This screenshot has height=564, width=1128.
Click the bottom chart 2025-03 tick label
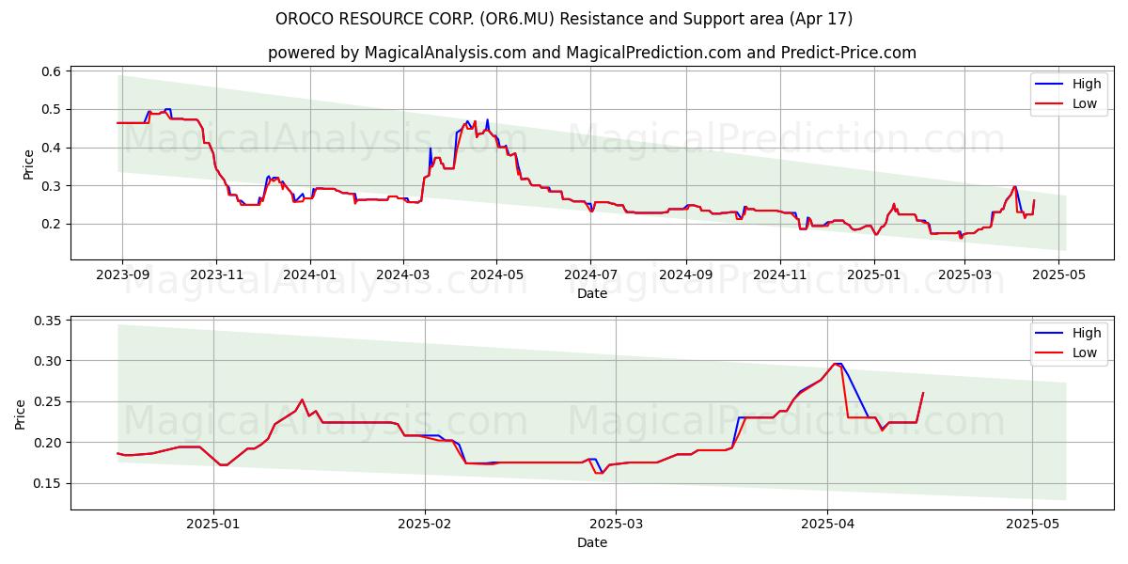coord(617,524)
